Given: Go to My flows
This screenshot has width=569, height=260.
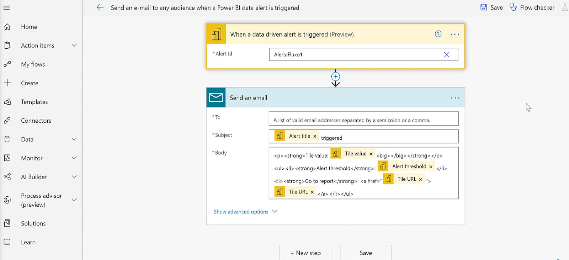Looking at the screenshot, I should (x=33, y=64).
